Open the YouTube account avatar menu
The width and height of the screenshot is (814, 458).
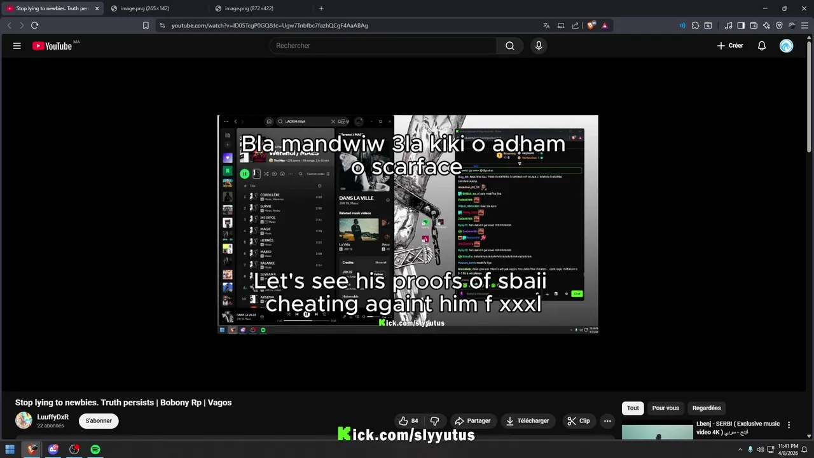pyautogui.click(x=787, y=46)
